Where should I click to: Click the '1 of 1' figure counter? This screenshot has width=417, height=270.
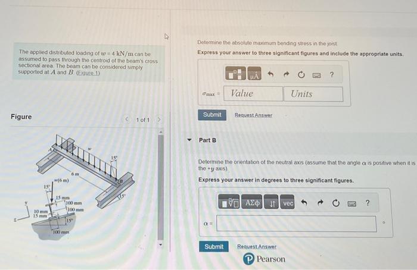[143, 120]
